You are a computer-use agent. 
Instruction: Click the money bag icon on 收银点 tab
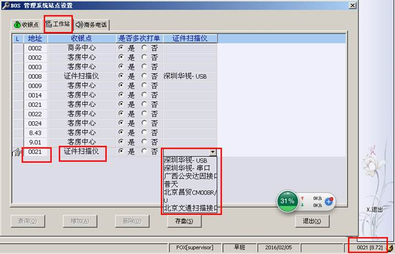[17, 25]
